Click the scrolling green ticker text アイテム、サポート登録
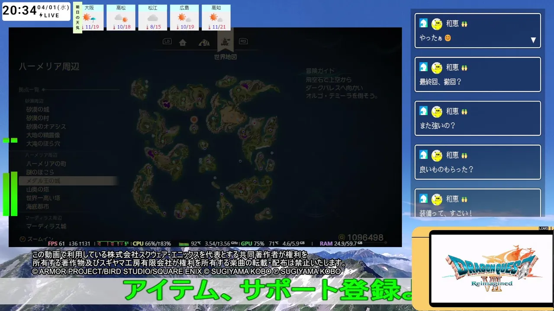 (x=267, y=291)
